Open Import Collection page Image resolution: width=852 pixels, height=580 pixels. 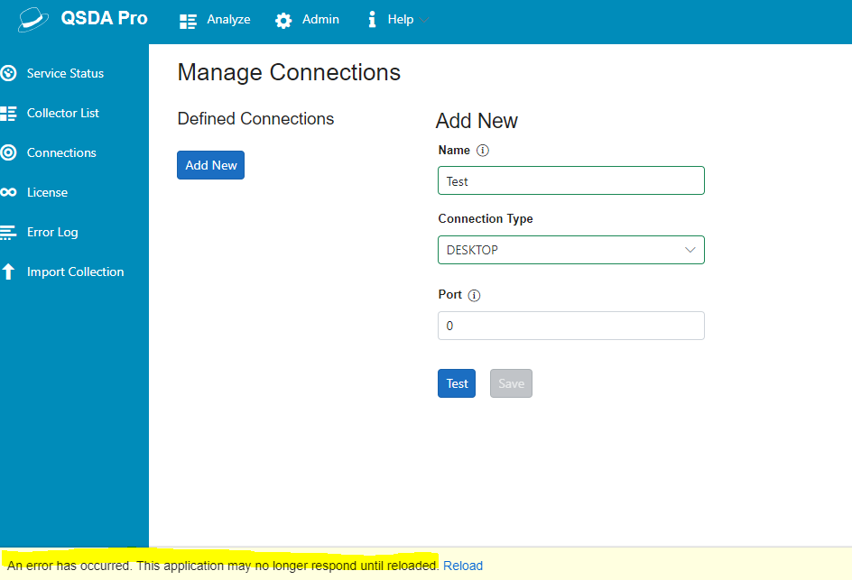76,272
